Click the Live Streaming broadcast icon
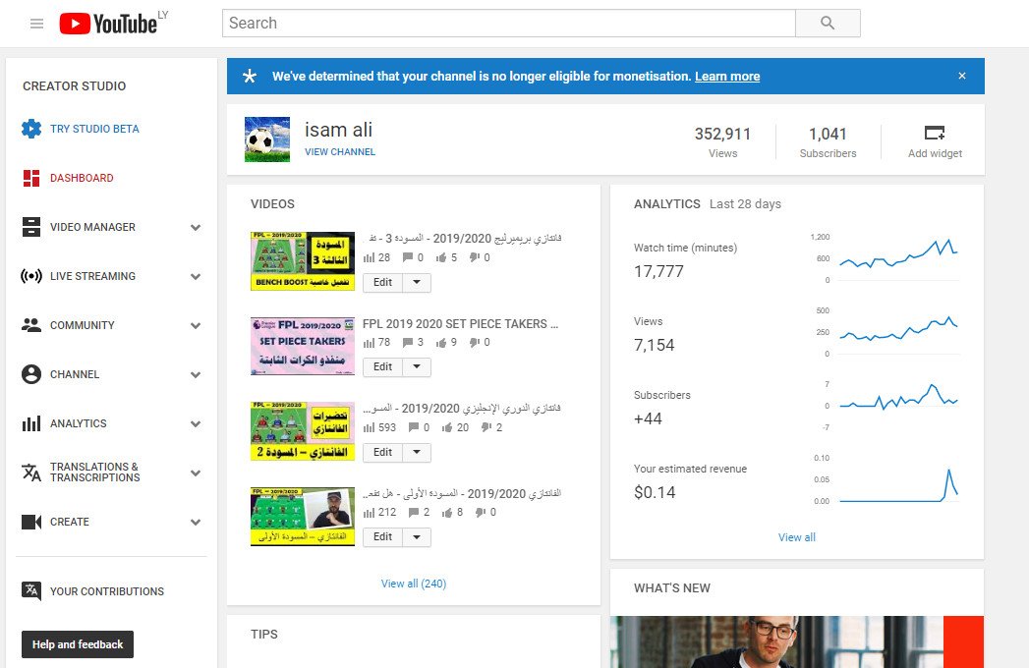This screenshot has height=668, width=1029. [30, 276]
